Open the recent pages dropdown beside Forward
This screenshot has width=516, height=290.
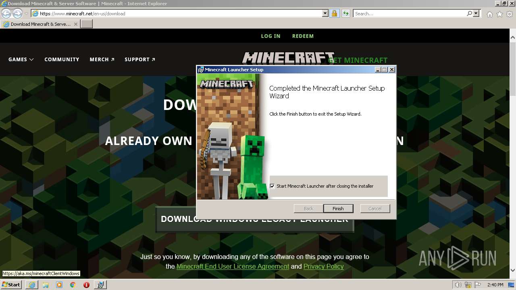coord(26,14)
